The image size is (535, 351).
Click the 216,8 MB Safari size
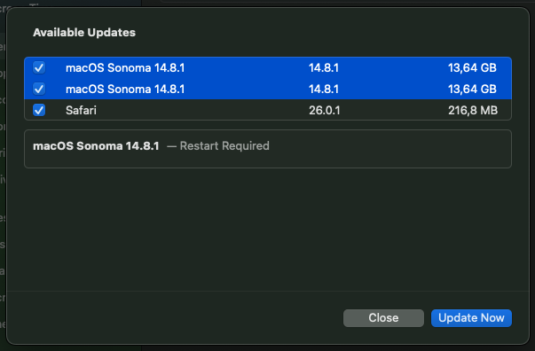(x=473, y=110)
